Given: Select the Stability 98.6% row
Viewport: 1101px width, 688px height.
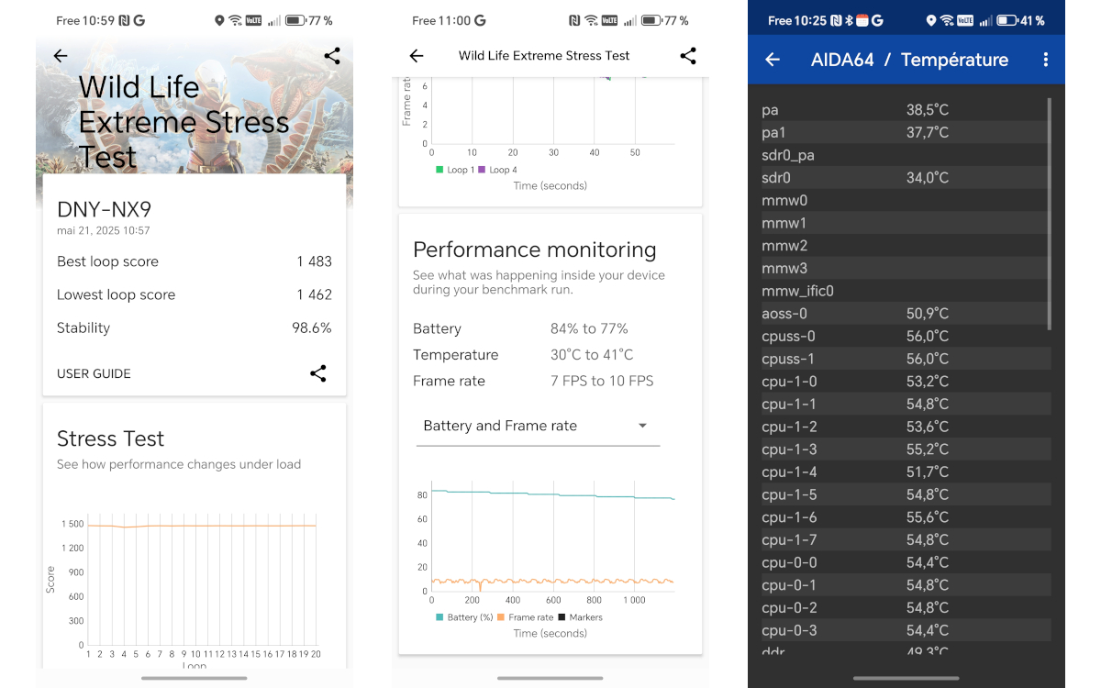Looking at the screenshot, I should coord(195,327).
